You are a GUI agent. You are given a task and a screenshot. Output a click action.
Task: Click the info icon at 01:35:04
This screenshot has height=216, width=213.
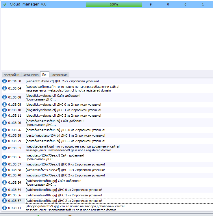4,88
